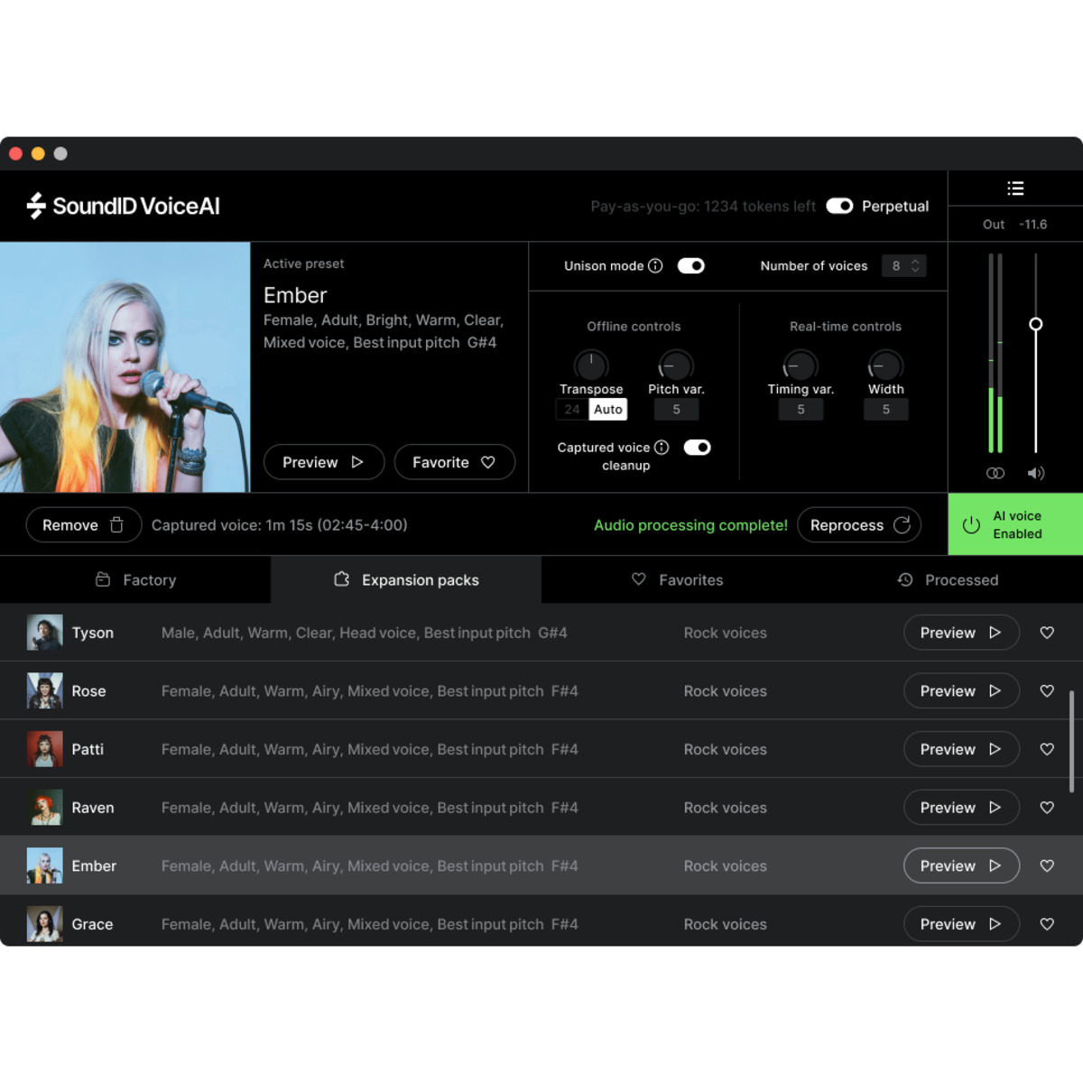Adjust the Timing var. knob

click(x=801, y=365)
